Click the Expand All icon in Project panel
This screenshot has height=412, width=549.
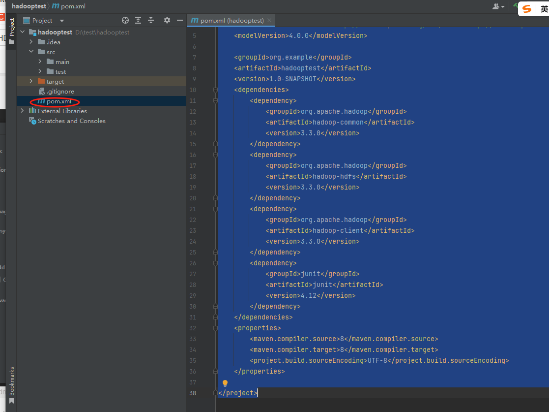coord(138,20)
